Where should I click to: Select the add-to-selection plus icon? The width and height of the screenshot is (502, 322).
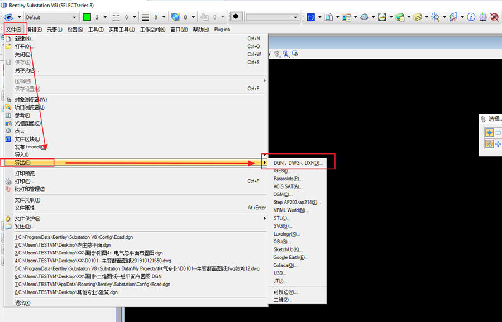click(498, 144)
